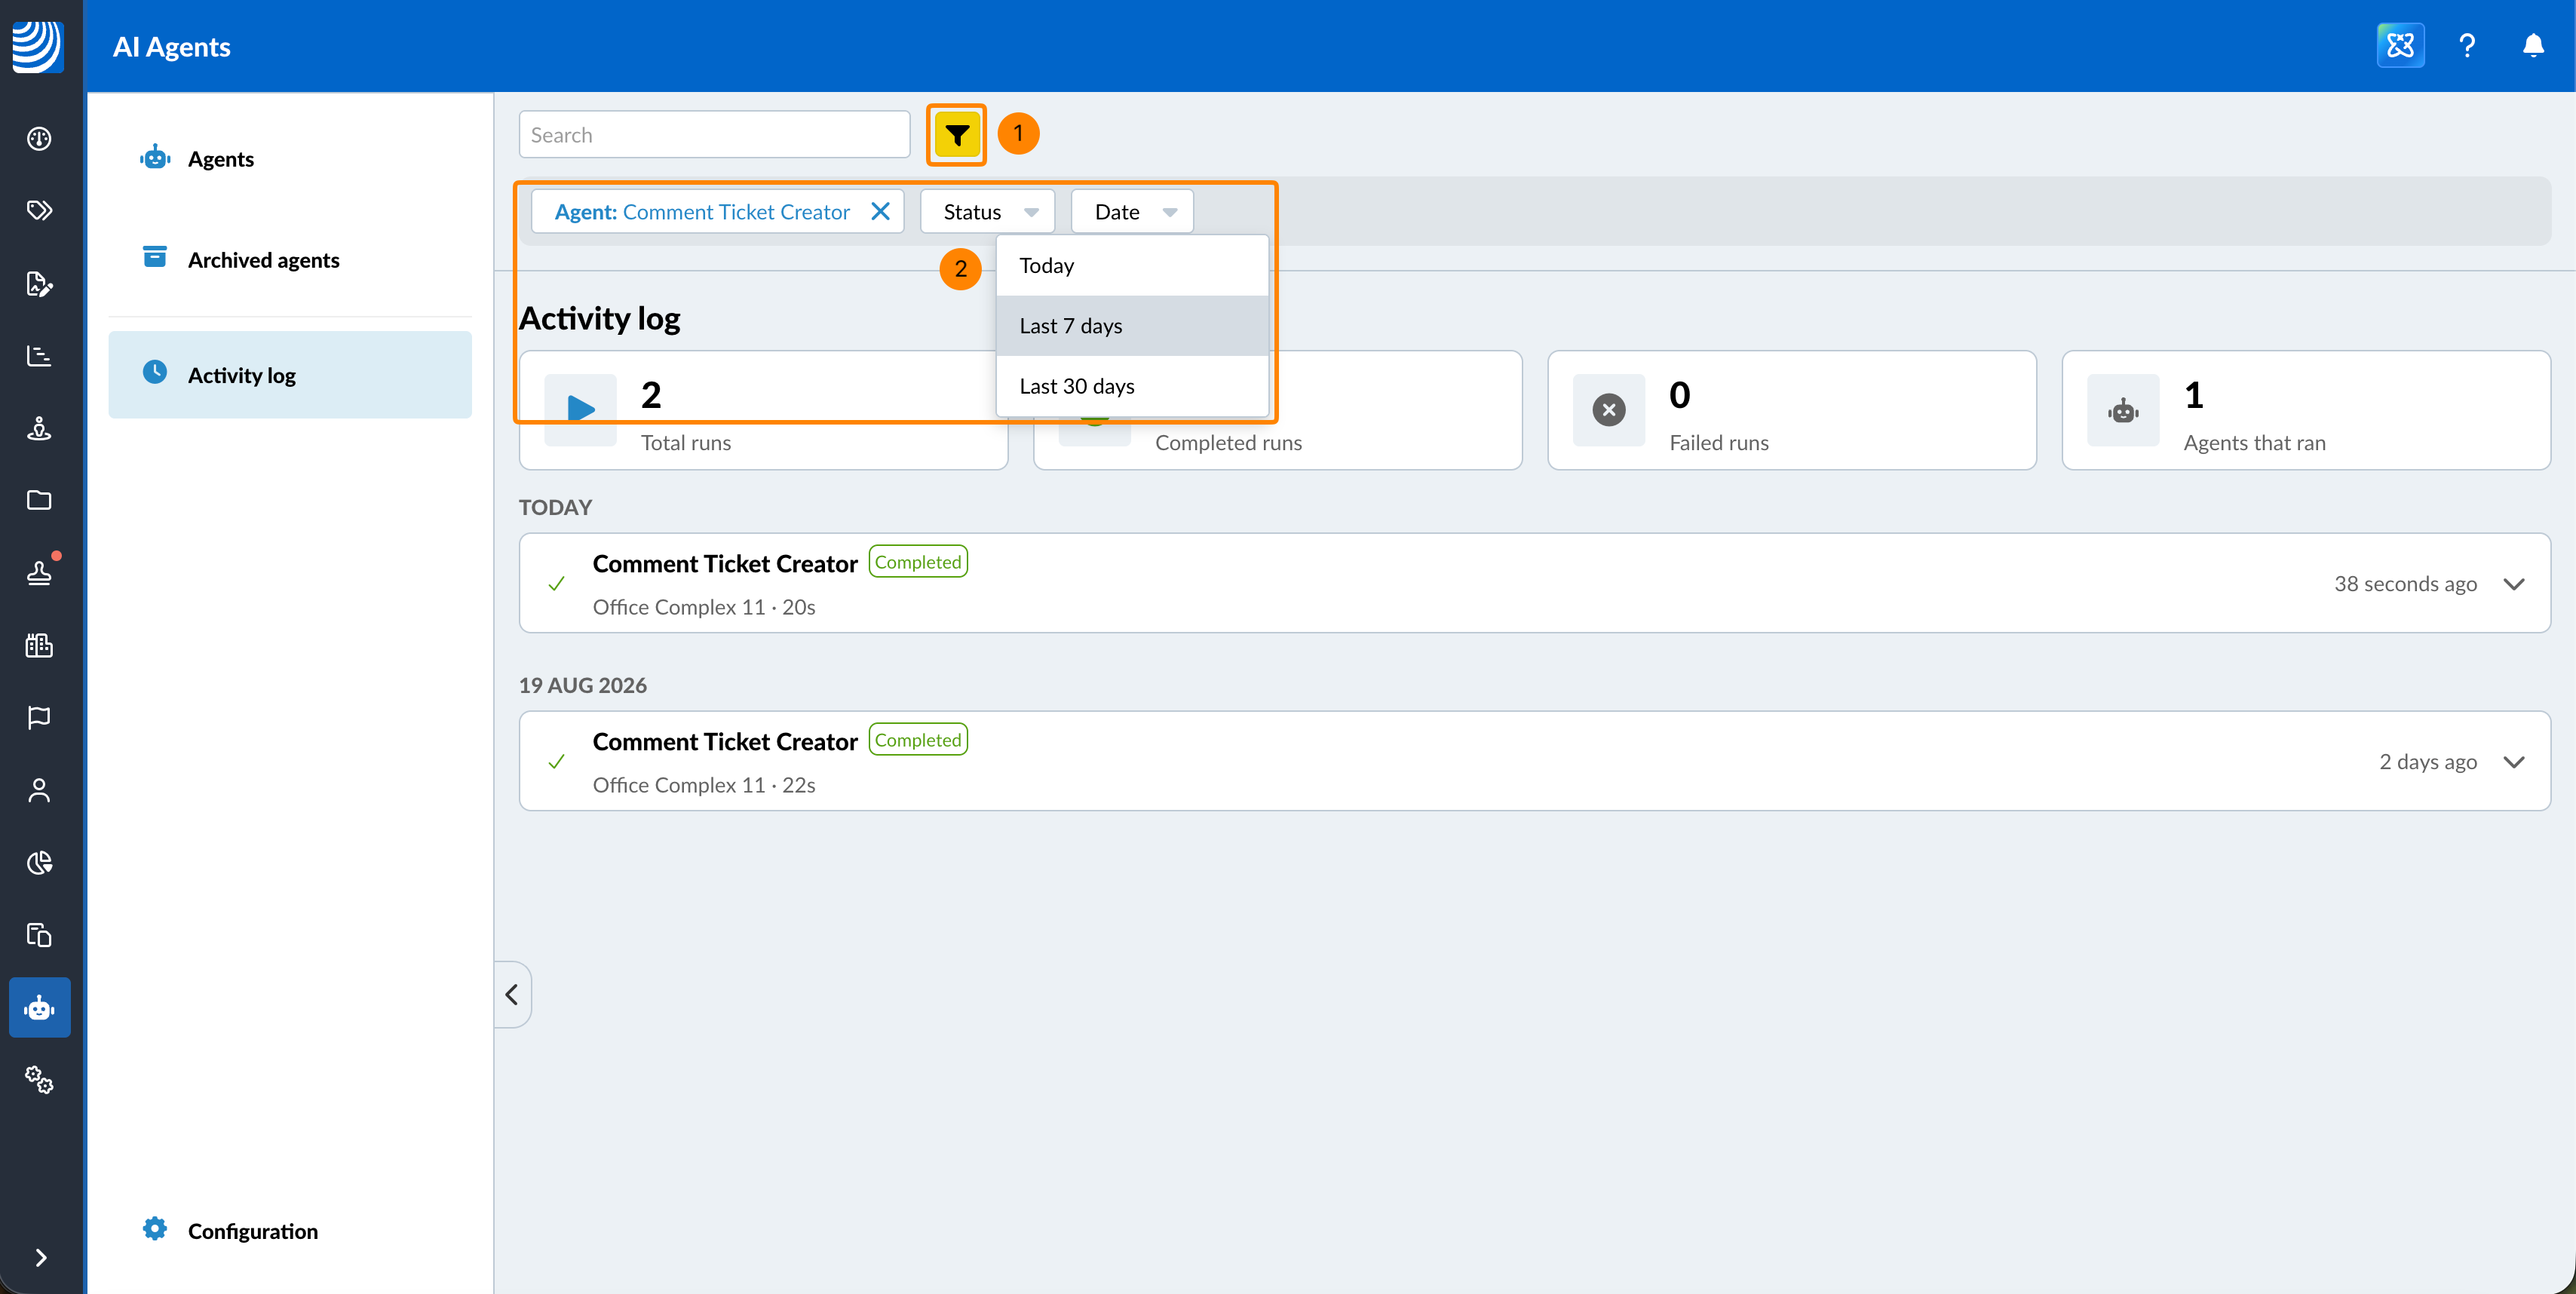Screen dimensions: 2576x1294
Task: Expand the run from 38 seconds ago
Action: coord(2514,584)
